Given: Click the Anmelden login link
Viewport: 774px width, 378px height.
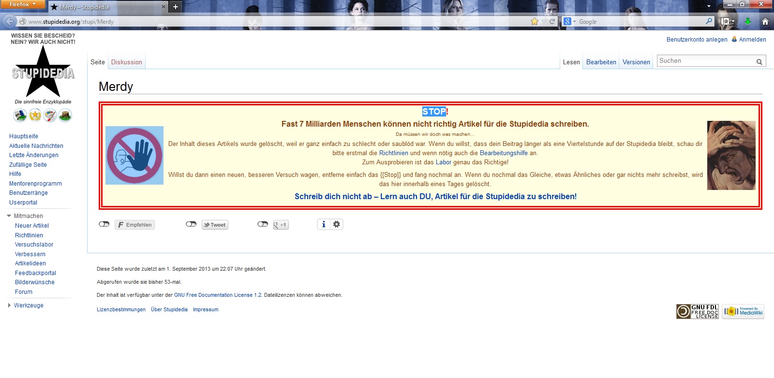Looking at the screenshot, I should pos(752,40).
